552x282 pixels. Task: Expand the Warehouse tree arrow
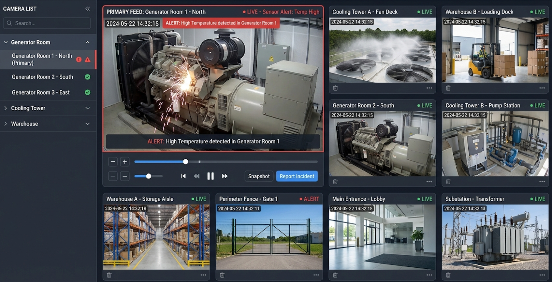6,124
